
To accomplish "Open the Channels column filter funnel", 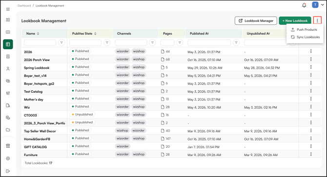I will [x=152, y=42].
